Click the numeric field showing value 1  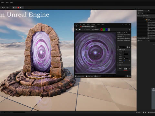[x=126, y=58]
